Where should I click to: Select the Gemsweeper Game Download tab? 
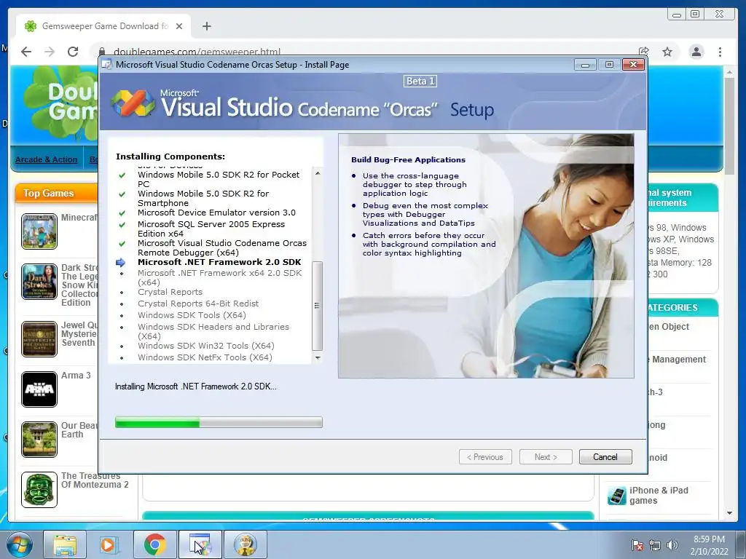(103, 26)
